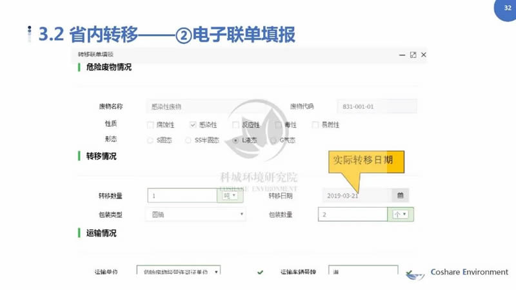Open the calendar picker for 转移日期
516x290 pixels.
400,195
